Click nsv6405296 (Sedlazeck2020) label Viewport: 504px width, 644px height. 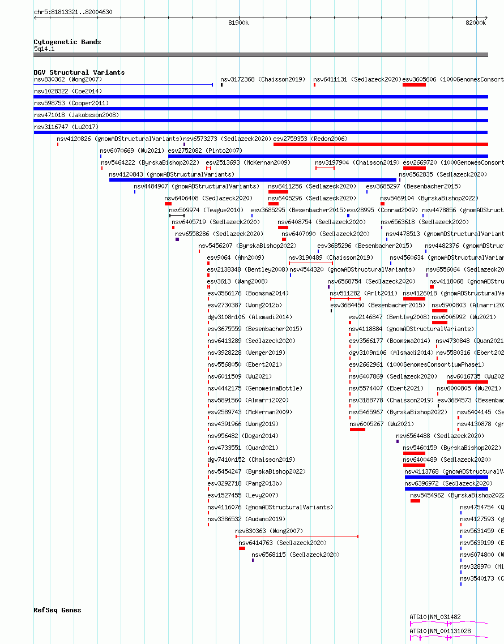(x=312, y=199)
